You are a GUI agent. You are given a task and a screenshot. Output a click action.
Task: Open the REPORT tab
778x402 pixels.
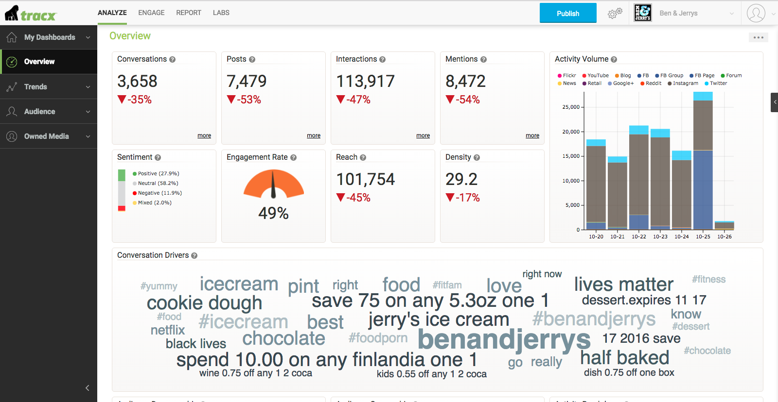[x=189, y=13]
